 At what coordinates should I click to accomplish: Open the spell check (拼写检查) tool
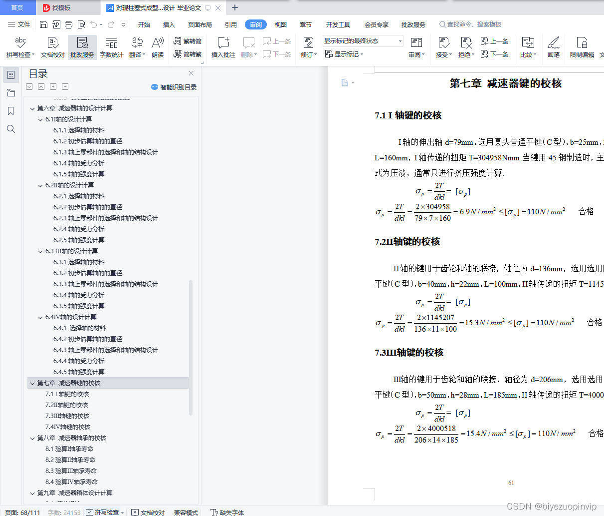(x=20, y=47)
